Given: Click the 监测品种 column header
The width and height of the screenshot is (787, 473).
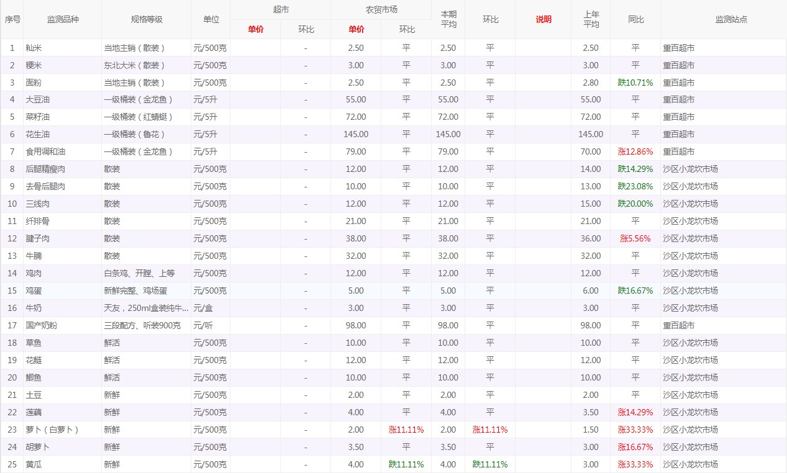Looking at the screenshot, I should [63, 19].
